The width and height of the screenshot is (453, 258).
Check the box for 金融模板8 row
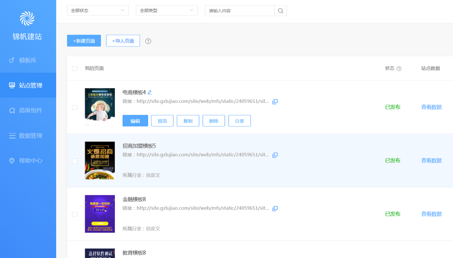pos(75,215)
